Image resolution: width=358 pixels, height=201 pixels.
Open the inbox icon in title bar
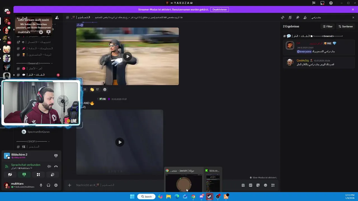coord(322,3)
